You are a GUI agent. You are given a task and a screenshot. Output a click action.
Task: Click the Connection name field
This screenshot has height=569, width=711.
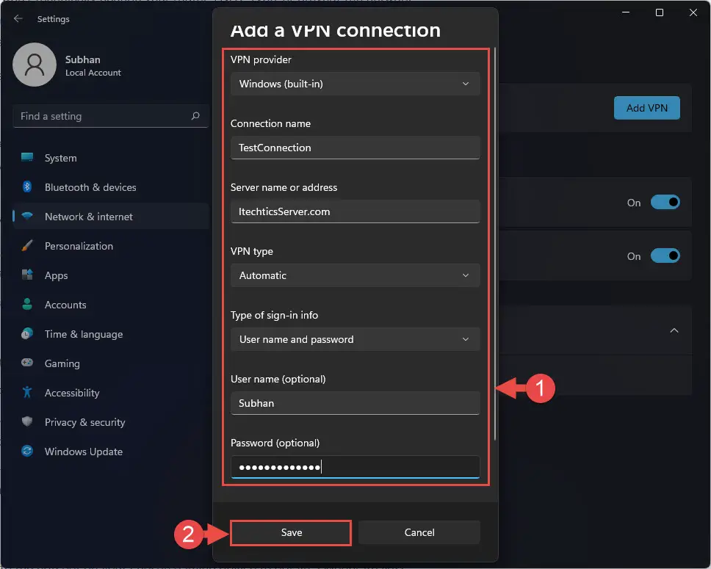355,148
